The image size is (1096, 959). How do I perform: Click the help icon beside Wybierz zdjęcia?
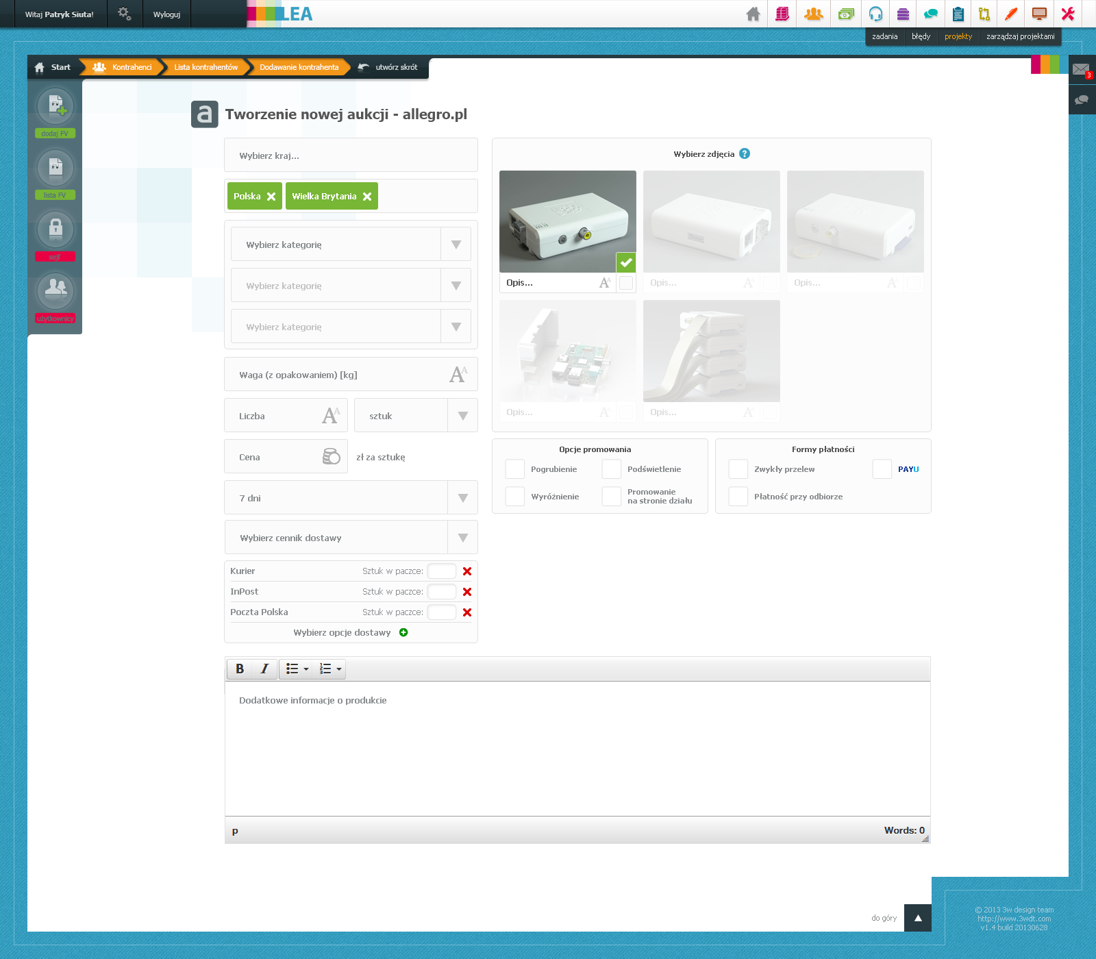745,154
